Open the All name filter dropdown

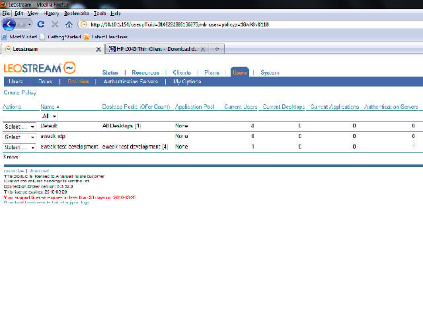[x=49, y=116]
